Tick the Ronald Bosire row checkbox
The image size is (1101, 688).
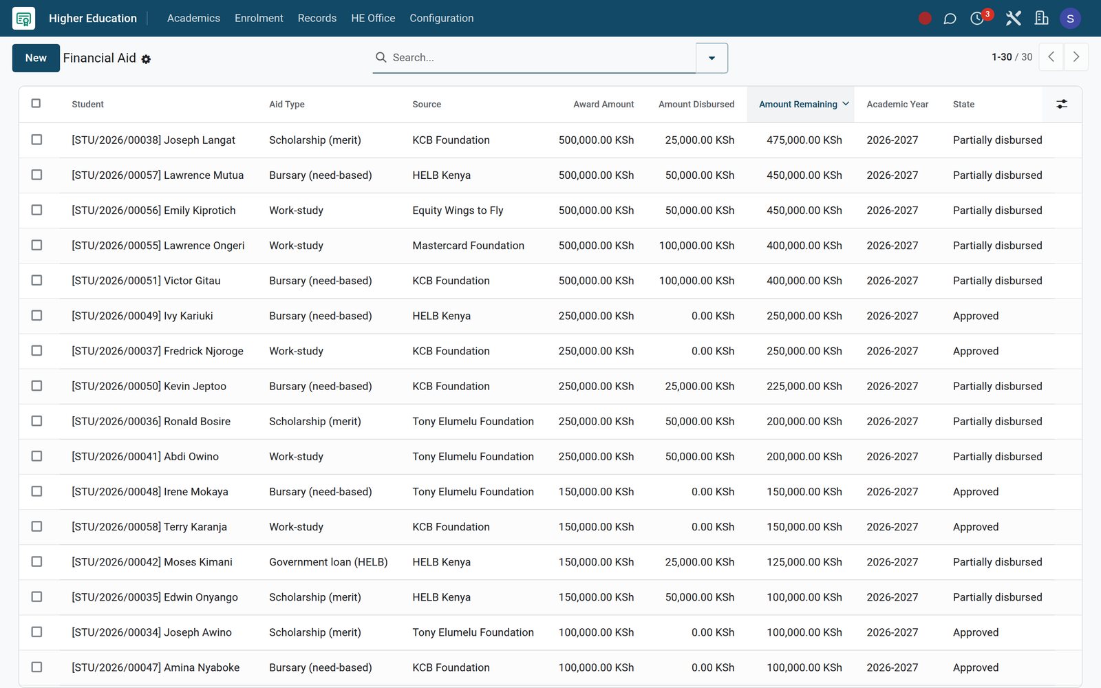click(36, 421)
